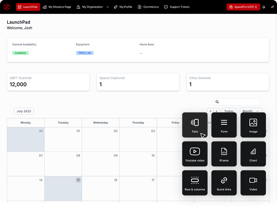This screenshot has width=277, height=210.
Task: Select the iFrame widget tile
Action: (x=224, y=154)
